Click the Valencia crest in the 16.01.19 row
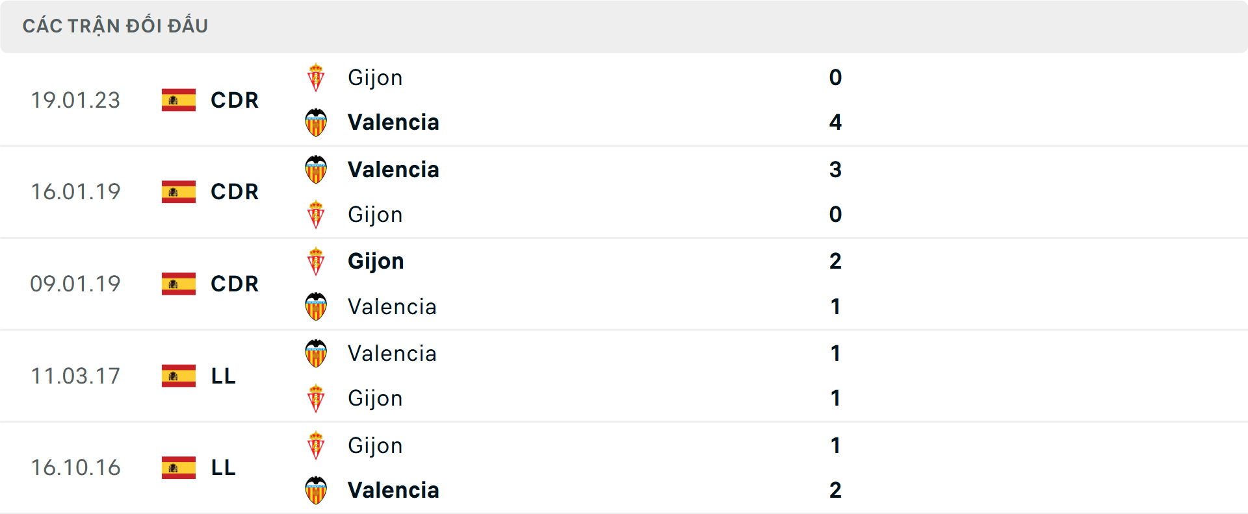1248x514 pixels. (x=317, y=169)
